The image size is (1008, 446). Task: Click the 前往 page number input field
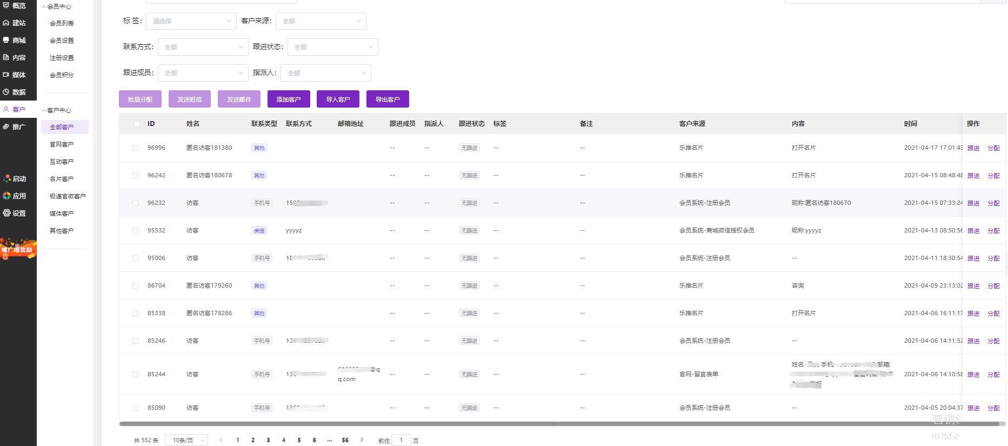tap(401, 440)
